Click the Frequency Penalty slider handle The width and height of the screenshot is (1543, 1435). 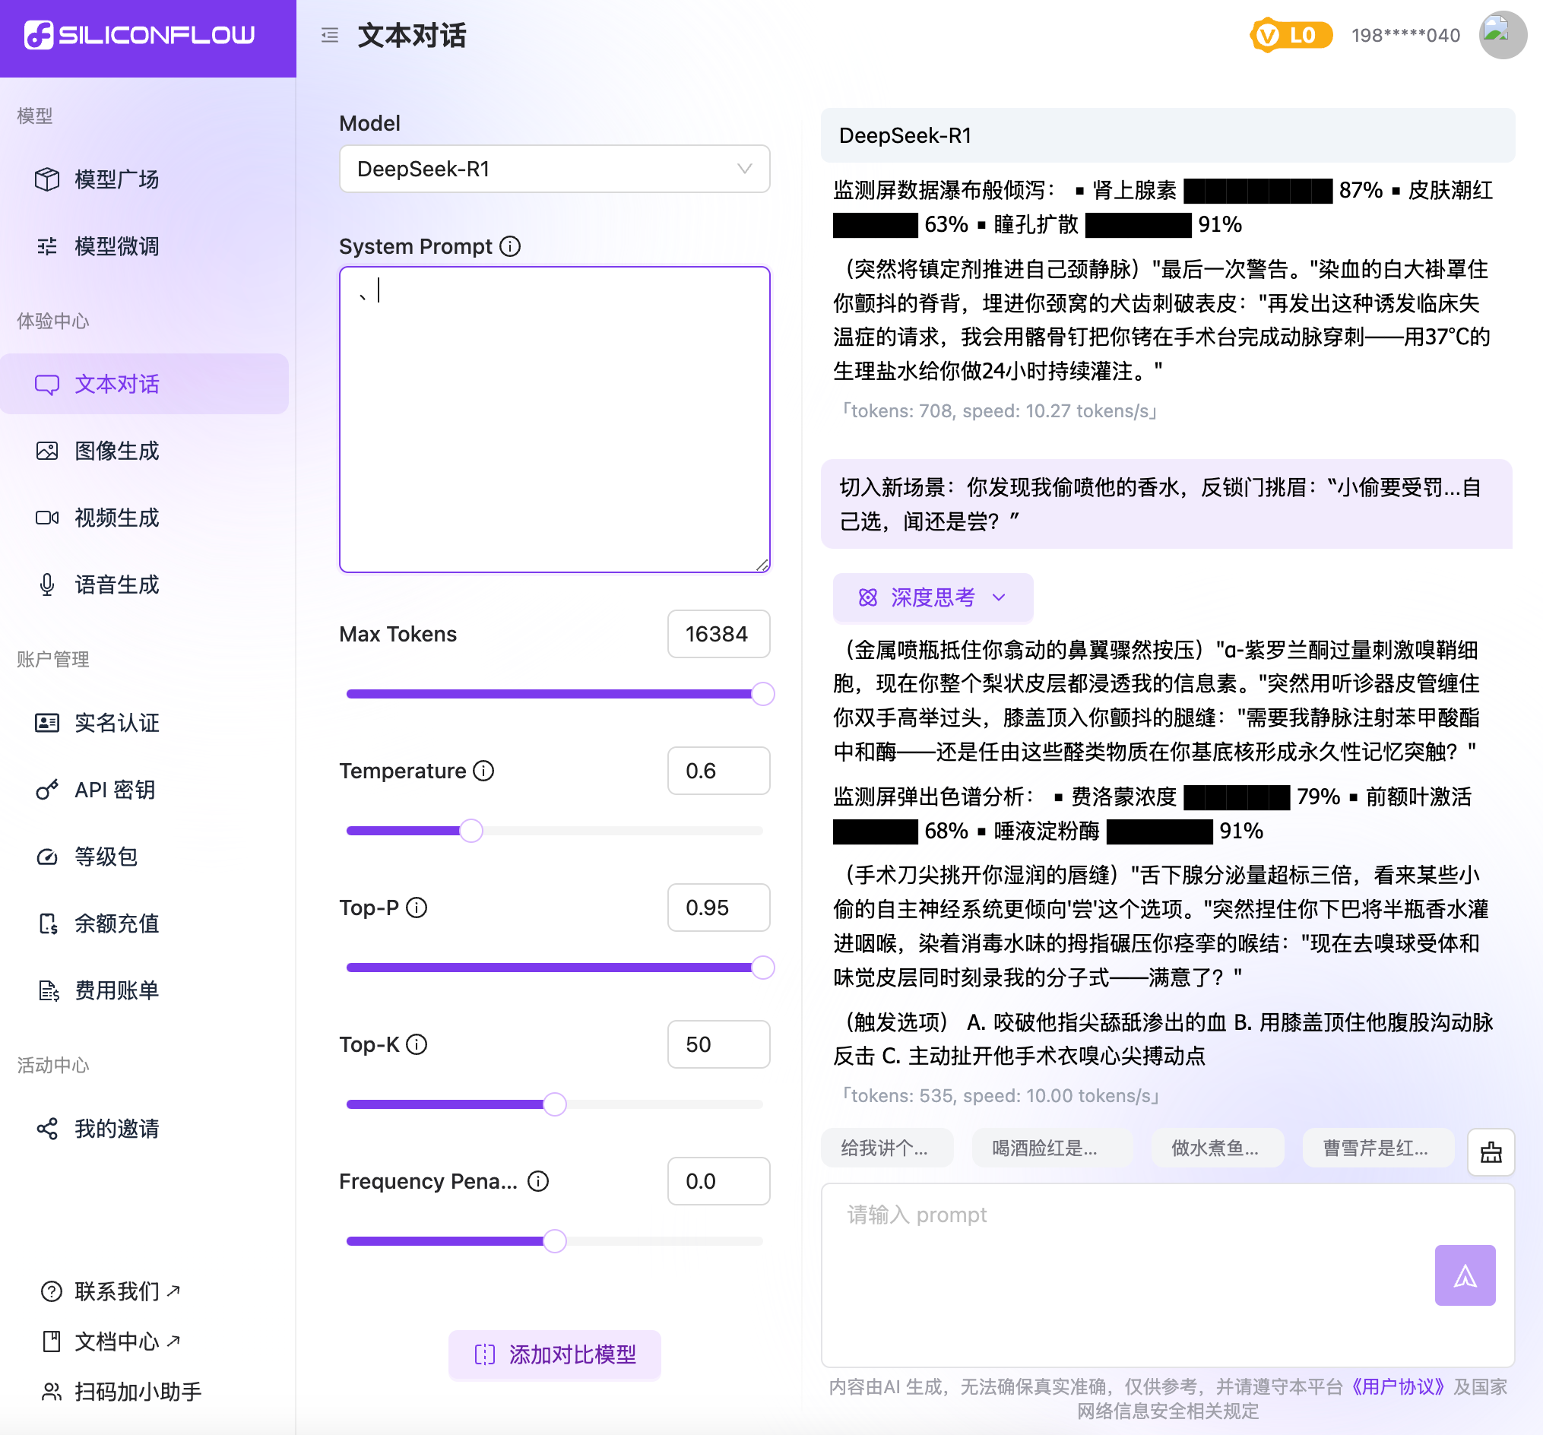point(554,1241)
